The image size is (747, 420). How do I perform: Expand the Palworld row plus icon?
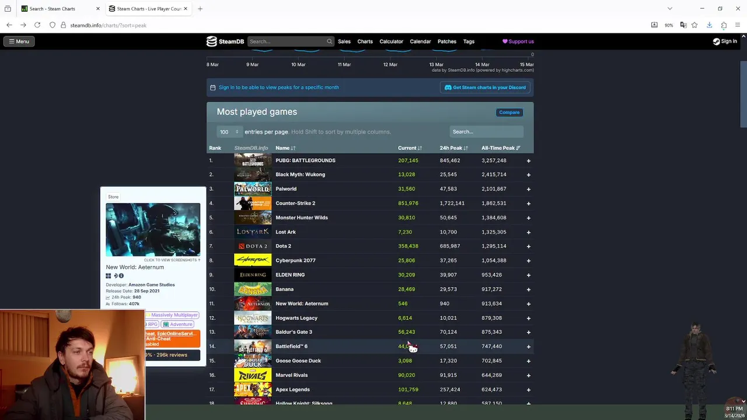click(x=528, y=189)
